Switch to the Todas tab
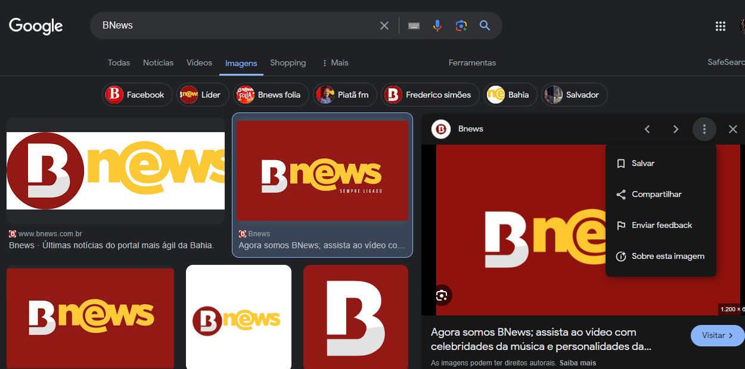This screenshot has width=745, height=369. (x=119, y=62)
